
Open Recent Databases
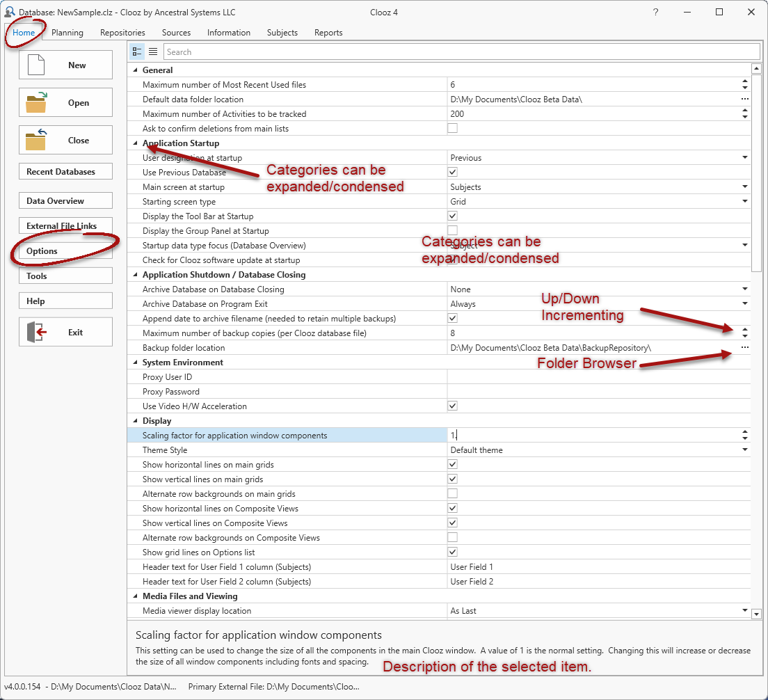tap(65, 171)
